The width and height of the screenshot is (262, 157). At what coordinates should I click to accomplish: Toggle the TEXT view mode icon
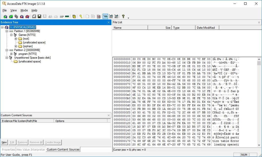coord(111,16)
